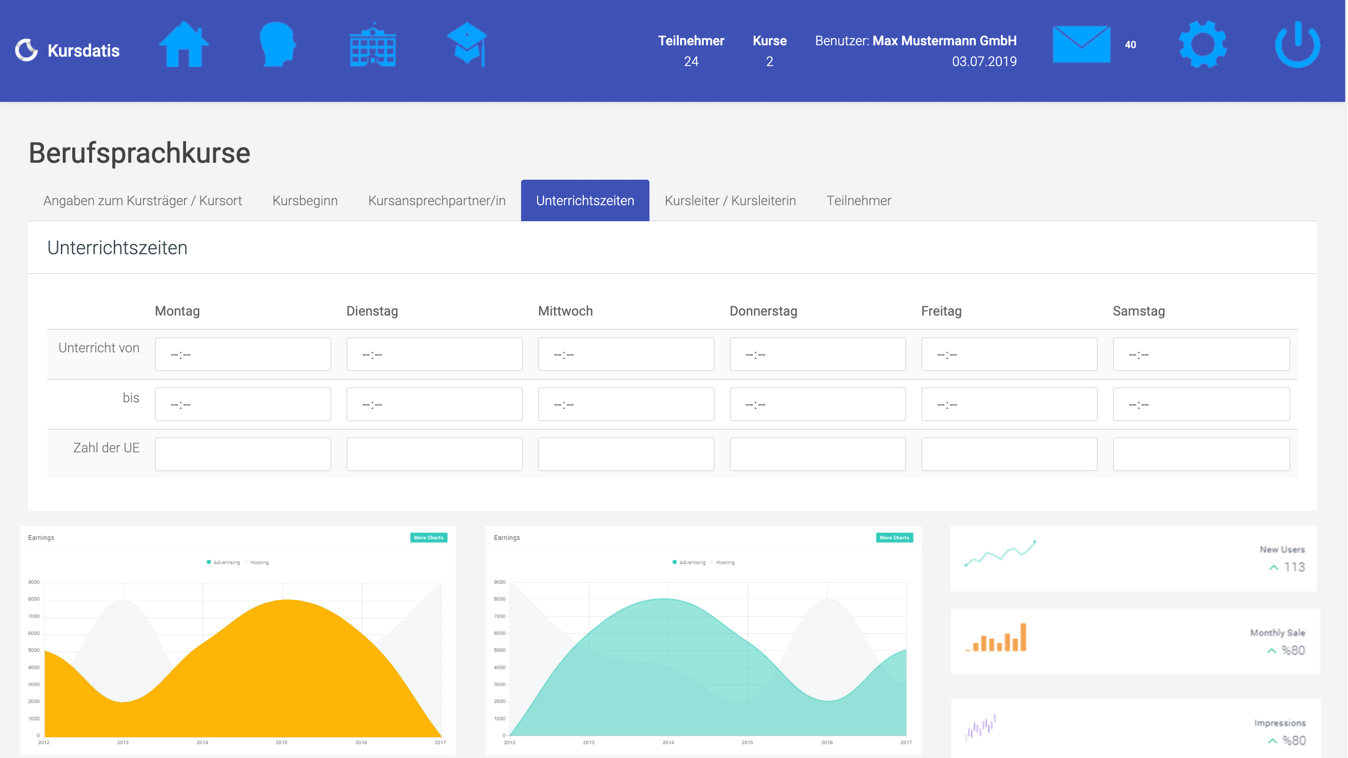This screenshot has height=758, width=1348.
Task: Click Zahl der UE field for Donnerstag
Action: [817, 454]
